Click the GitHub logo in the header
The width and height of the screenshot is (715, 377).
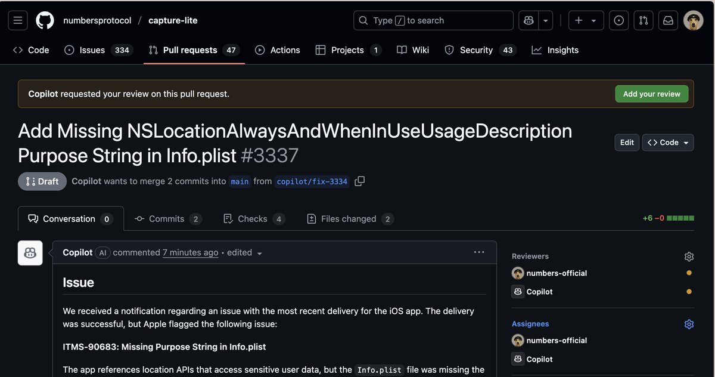45,20
